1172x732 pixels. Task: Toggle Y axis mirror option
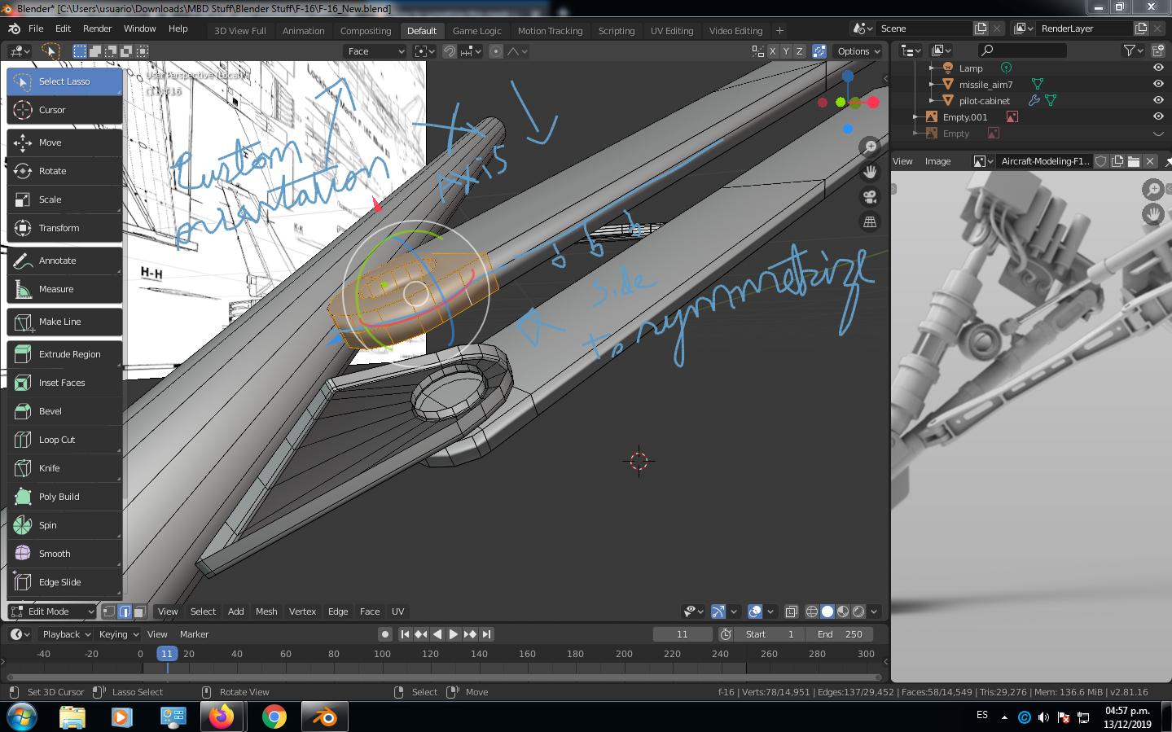(x=786, y=51)
